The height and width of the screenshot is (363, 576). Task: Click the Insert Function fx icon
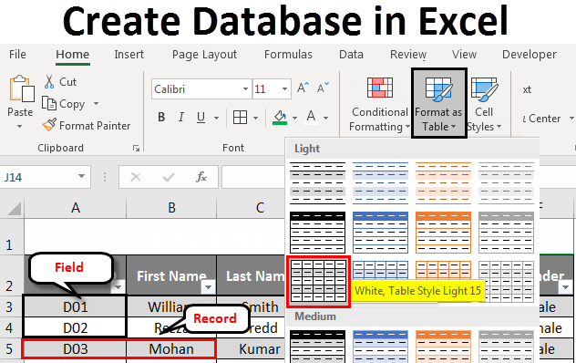201,177
